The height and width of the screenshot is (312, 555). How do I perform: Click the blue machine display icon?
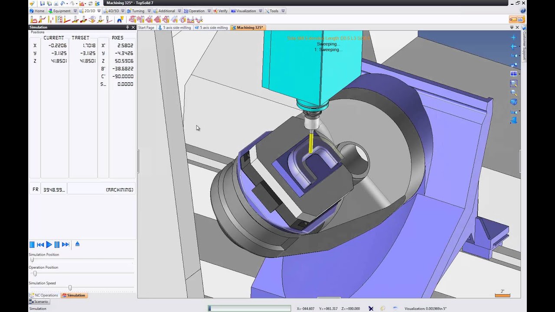coord(514,120)
